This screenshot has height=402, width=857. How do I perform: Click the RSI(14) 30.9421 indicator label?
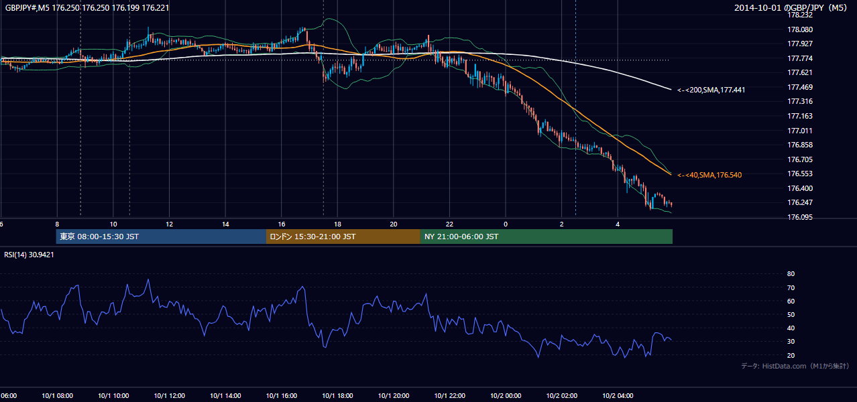click(29, 255)
